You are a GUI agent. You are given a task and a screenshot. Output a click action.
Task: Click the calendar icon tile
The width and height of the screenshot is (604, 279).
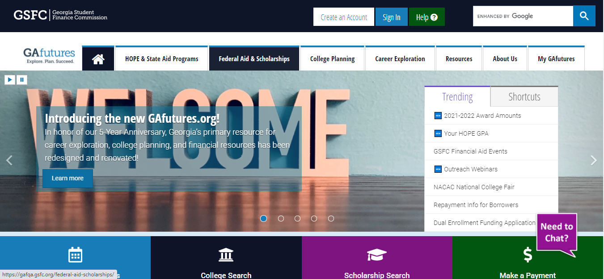[75, 255]
